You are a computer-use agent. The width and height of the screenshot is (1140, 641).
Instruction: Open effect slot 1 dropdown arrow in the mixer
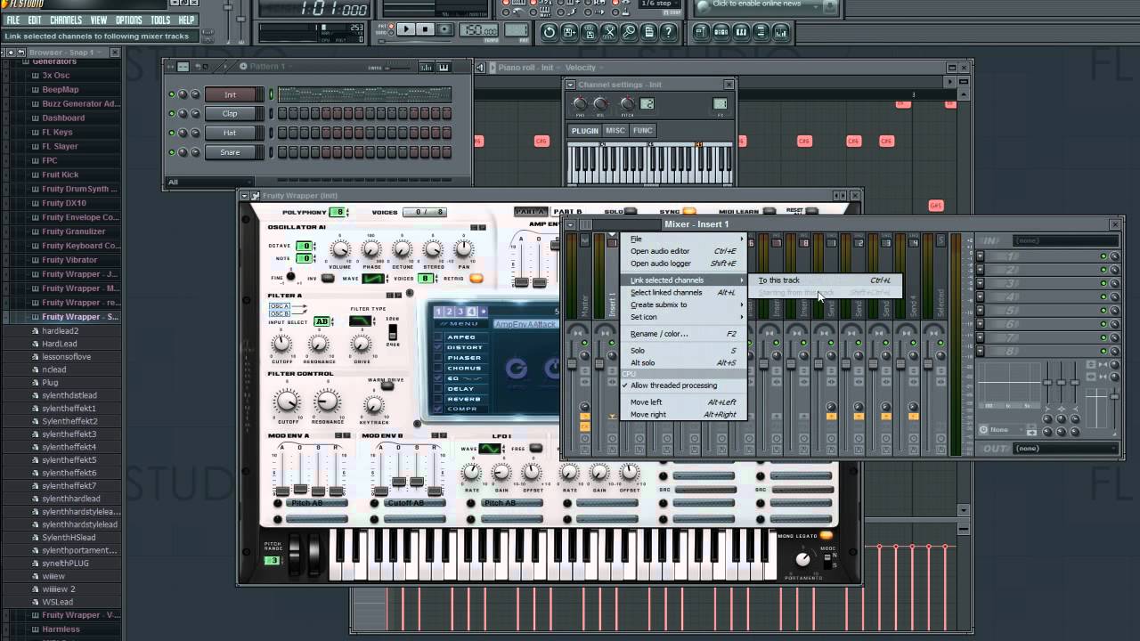981,256
